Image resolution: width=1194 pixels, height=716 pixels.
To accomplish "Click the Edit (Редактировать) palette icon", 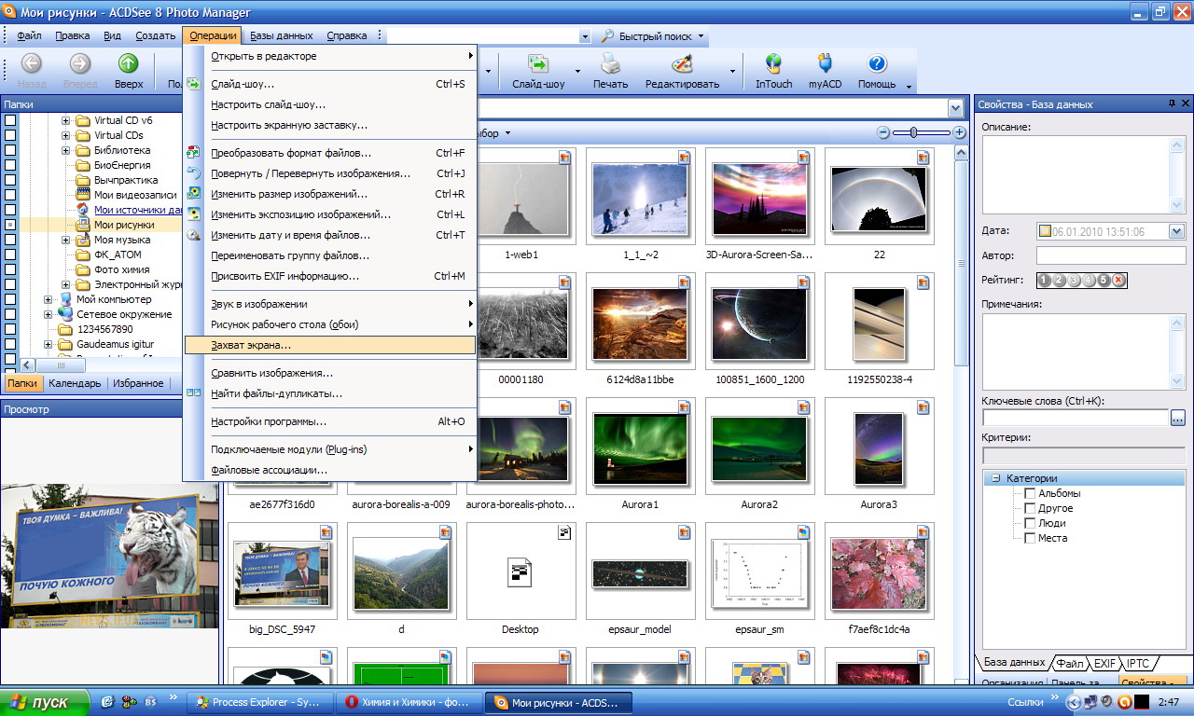I will pos(682,64).
